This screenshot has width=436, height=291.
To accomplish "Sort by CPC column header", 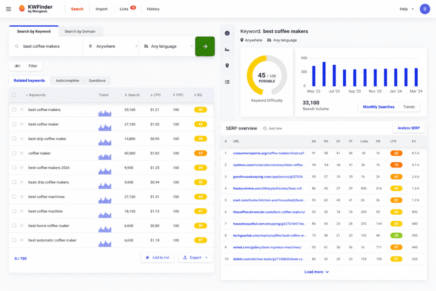I will (x=156, y=95).
